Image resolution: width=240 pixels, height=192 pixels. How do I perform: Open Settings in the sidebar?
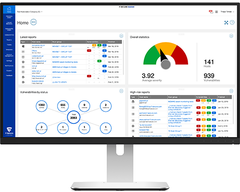9,61
